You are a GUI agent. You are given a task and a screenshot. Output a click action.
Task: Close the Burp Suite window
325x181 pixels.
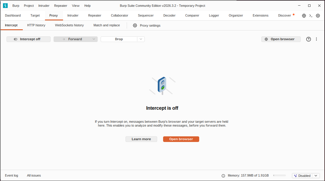click(319, 6)
